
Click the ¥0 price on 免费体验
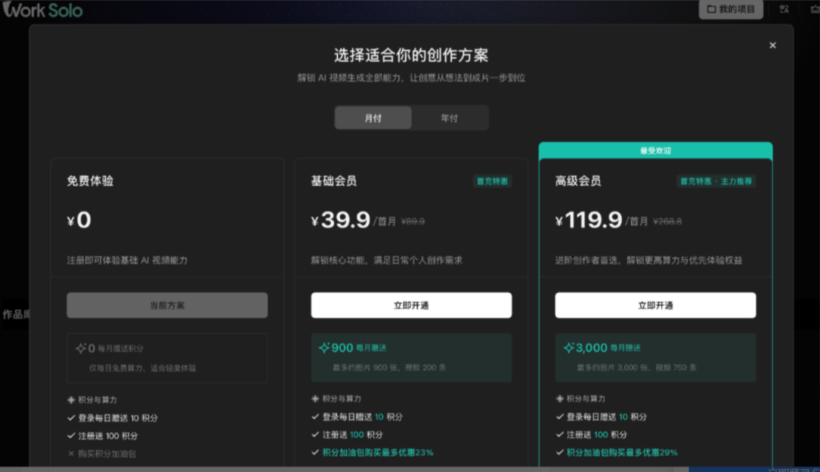point(79,220)
